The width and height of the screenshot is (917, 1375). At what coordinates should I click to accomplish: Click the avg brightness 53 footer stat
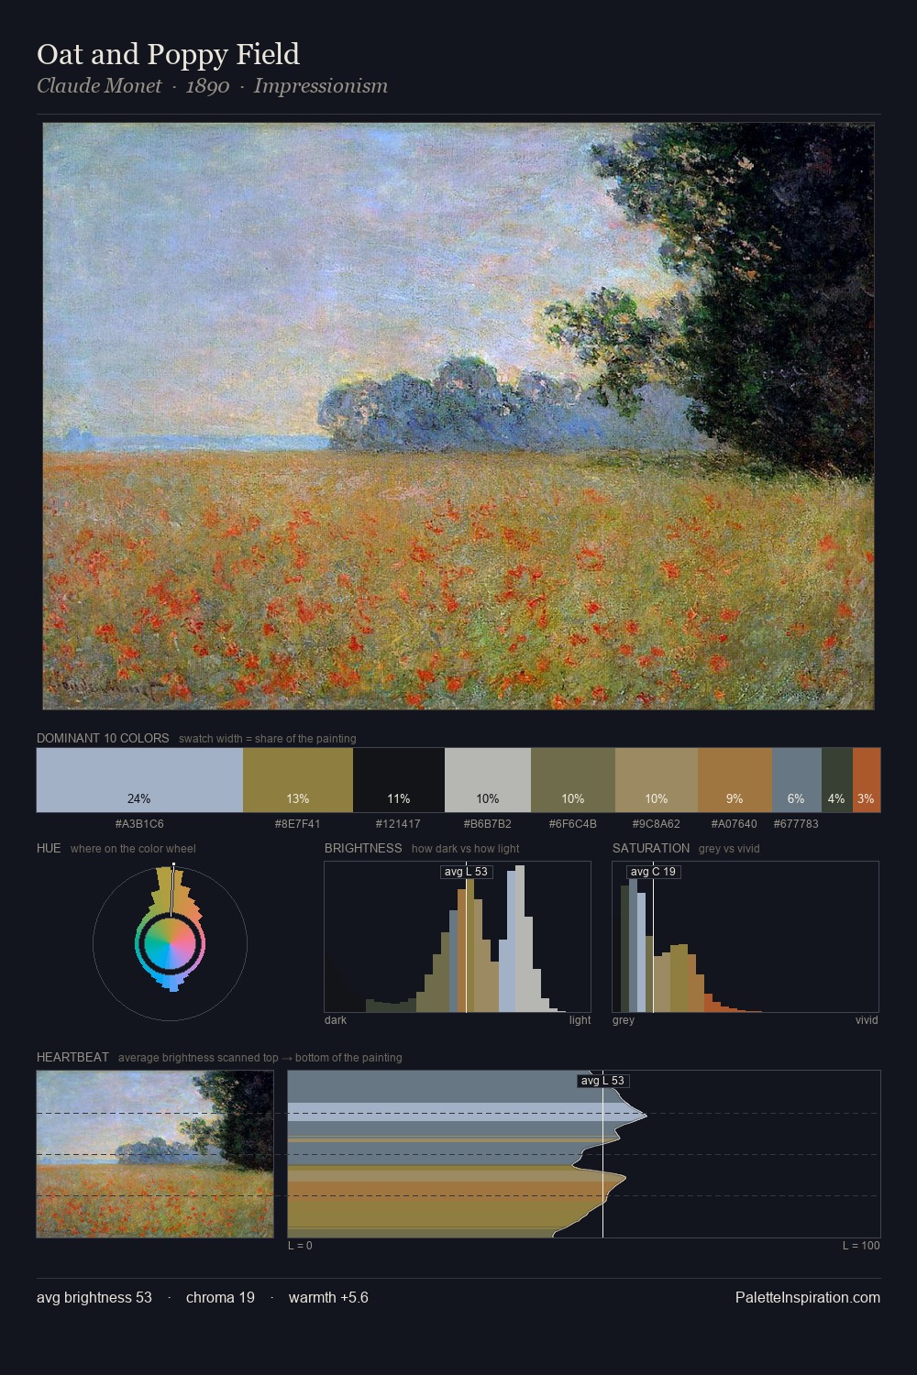coord(94,1297)
